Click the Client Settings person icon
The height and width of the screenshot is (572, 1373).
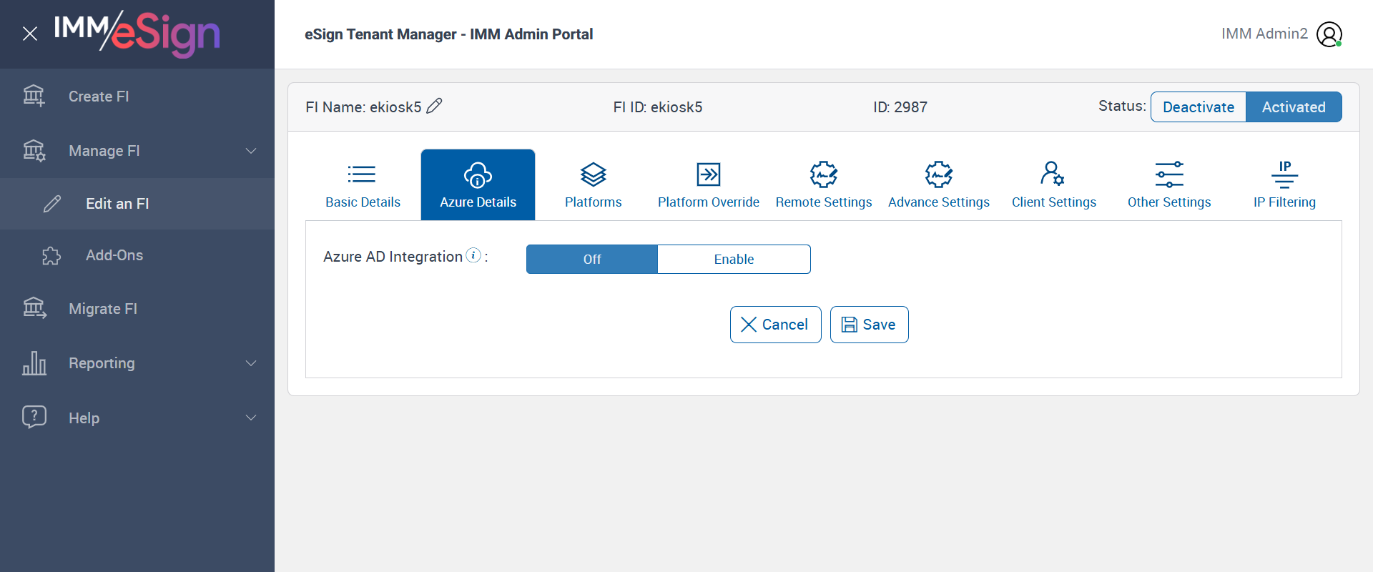point(1053,174)
